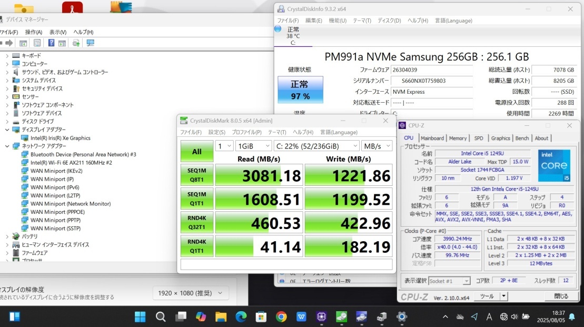Open ディスク(D) menu in CrystalDiskInfo
The image size is (584, 327).
pos(389,21)
